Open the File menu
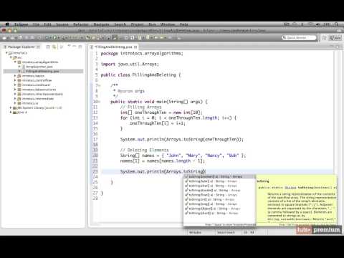This screenshot has height=258, width=344. 36,24
